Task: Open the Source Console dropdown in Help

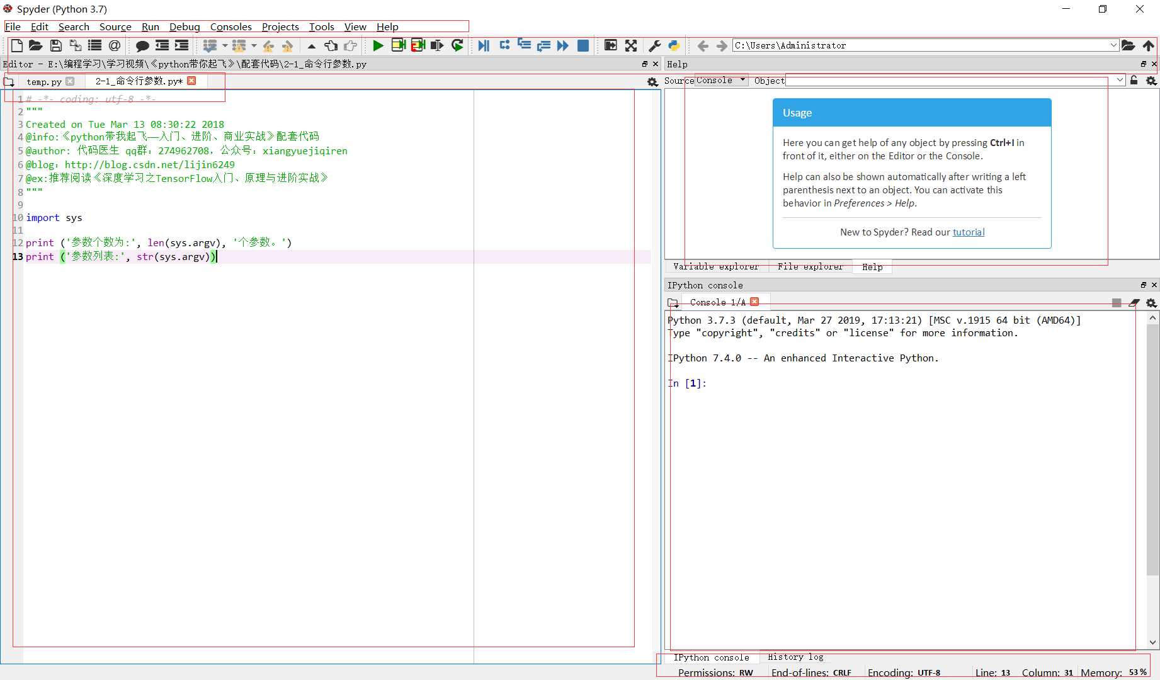Action: click(x=721, y=80)
